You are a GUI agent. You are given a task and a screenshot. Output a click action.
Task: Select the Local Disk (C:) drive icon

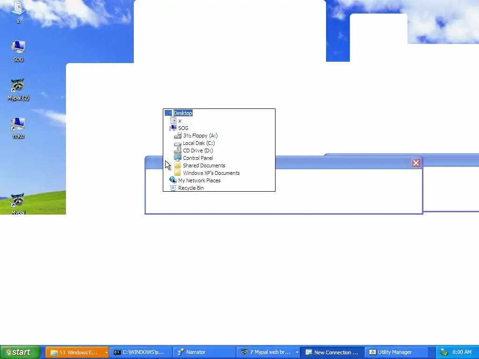pos(178,143)
